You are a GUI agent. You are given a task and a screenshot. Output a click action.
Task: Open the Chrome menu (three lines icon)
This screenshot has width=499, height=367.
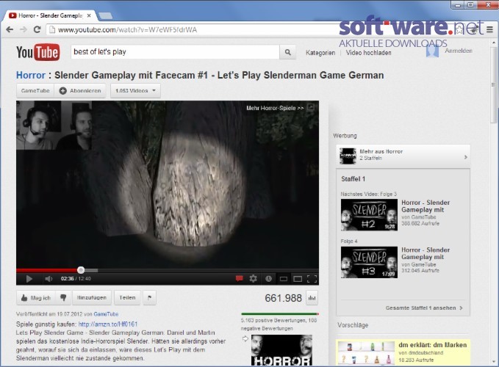click(489, 29)
